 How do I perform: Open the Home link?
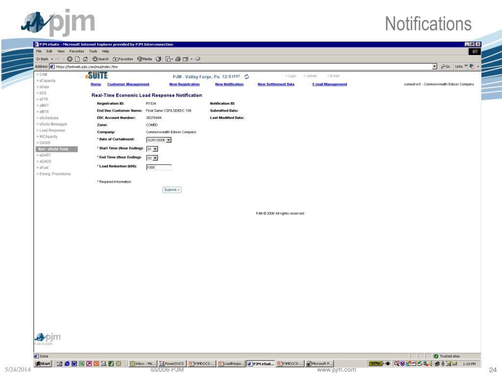pos(96,84)
